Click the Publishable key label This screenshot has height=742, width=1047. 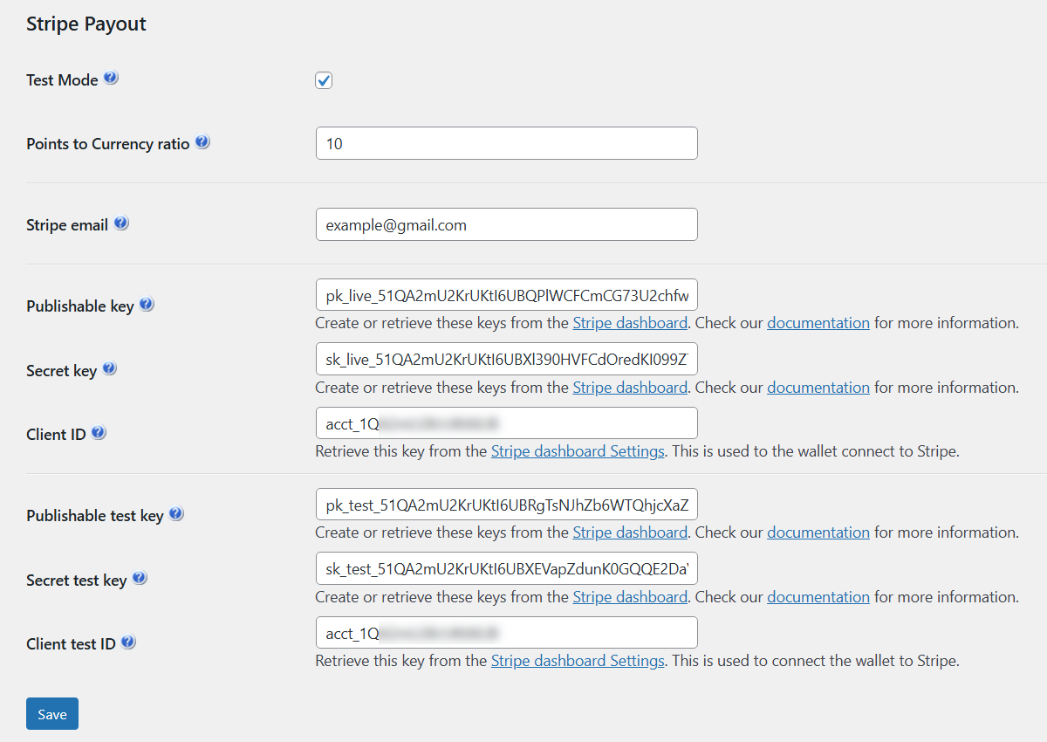80,306
